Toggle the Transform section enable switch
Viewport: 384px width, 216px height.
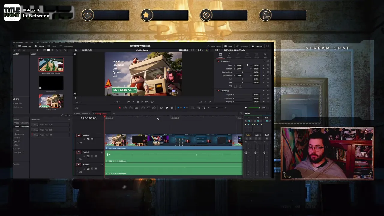pyautogui.click(x=218, y=61)
